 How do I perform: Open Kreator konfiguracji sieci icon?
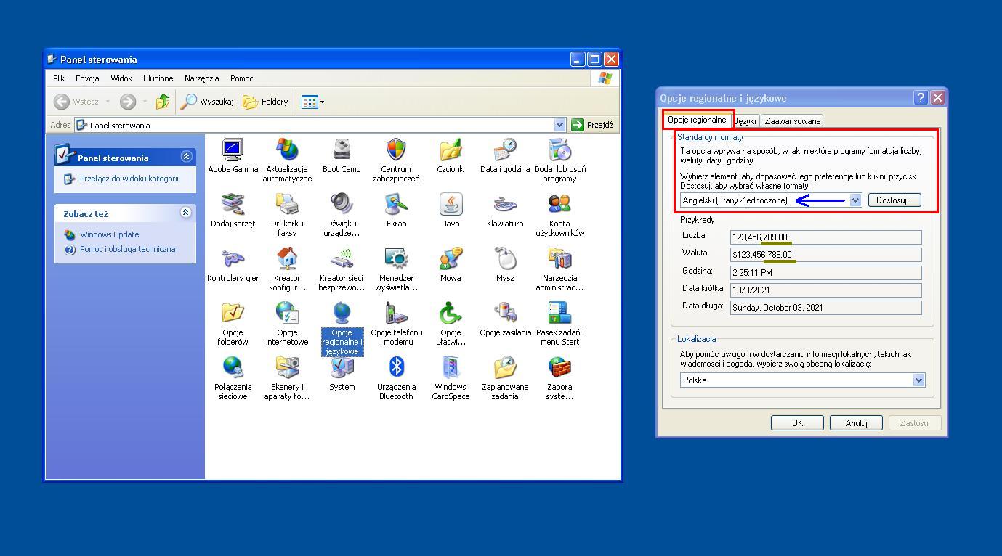coord(287,259)
